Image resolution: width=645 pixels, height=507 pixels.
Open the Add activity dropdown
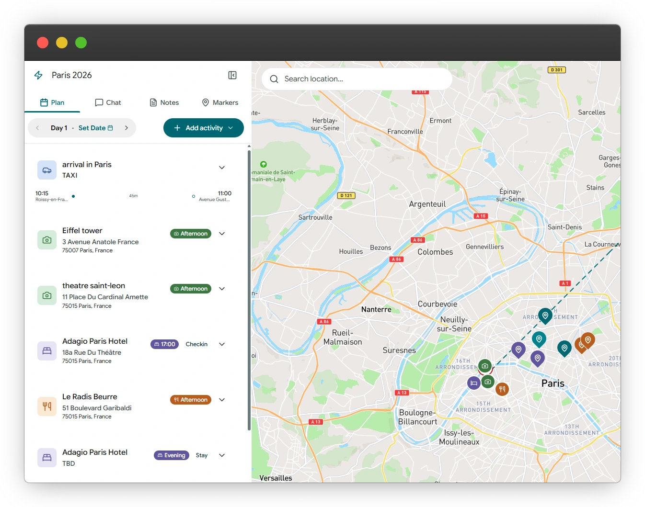pyautogui.click(x=204, y=128)
